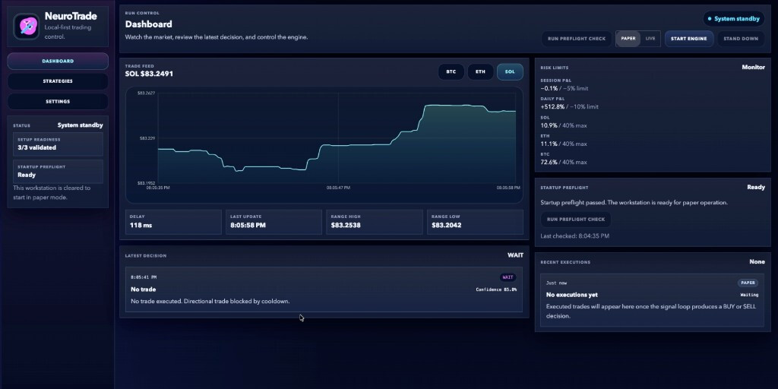Show the ETH trade feed
The image size is (778, 389).
(x=480, y=72)
